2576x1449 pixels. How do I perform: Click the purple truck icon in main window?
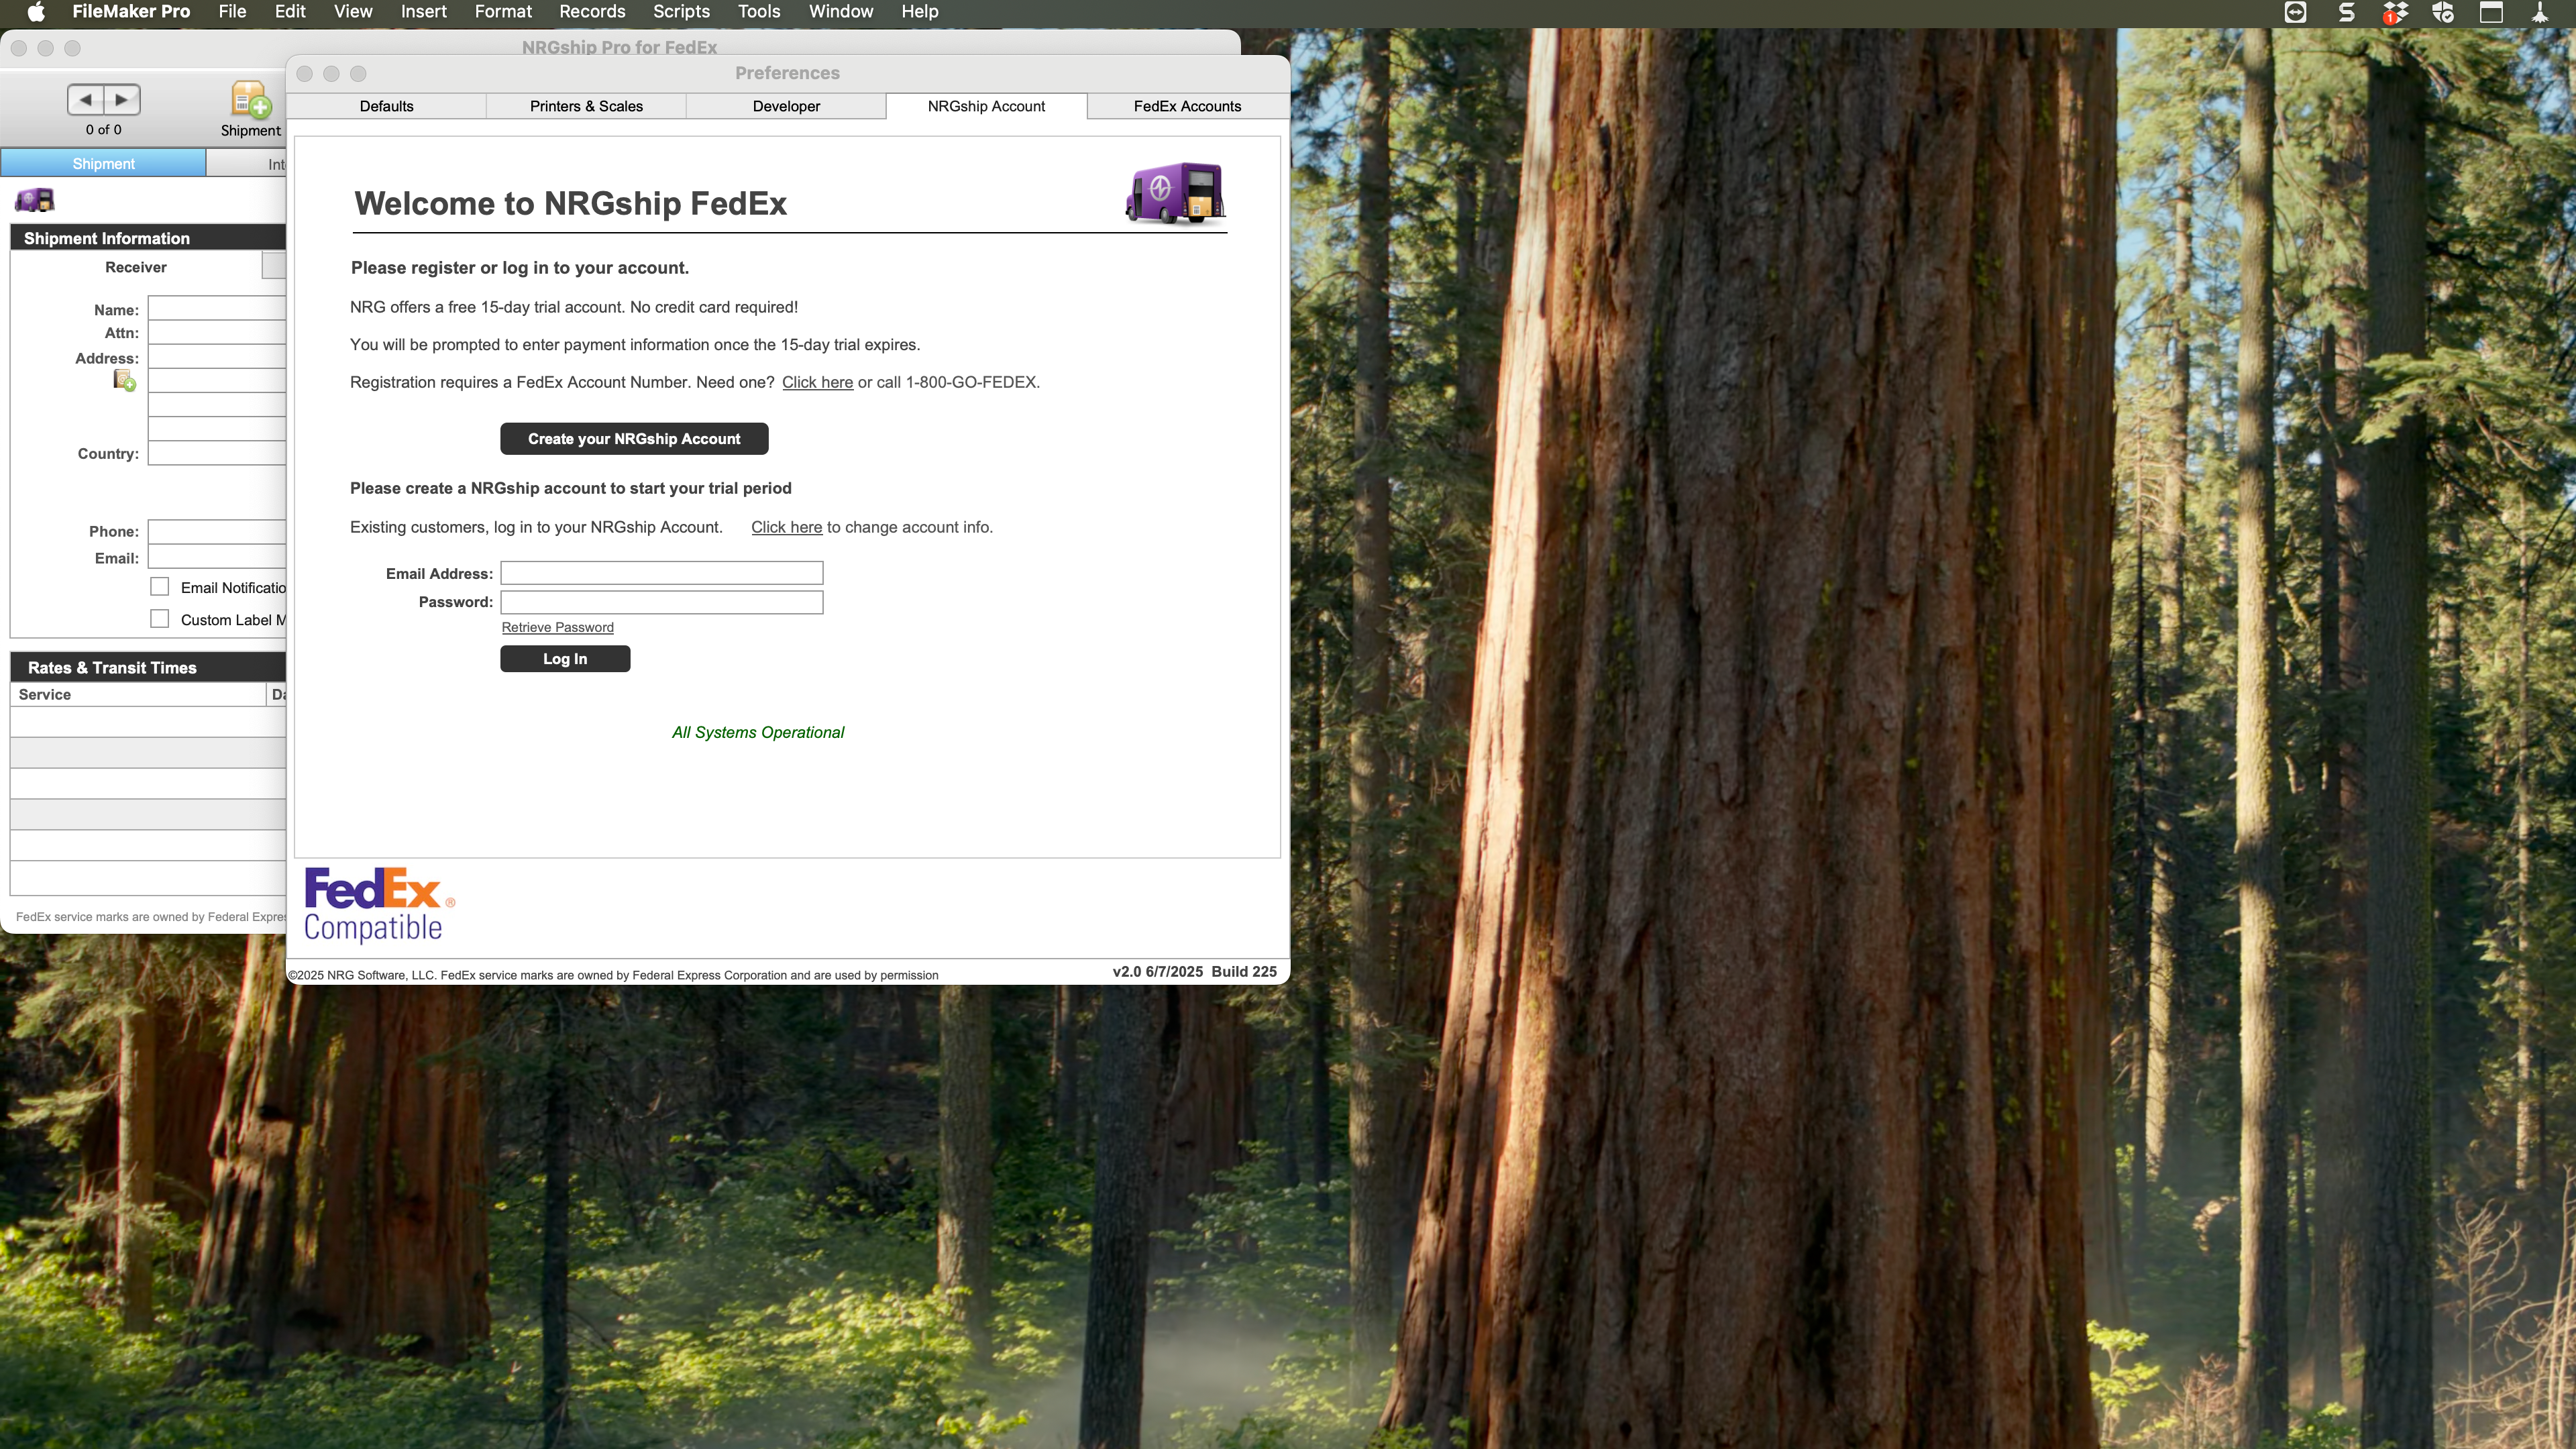pyautogui.click(x=35, y=201)
